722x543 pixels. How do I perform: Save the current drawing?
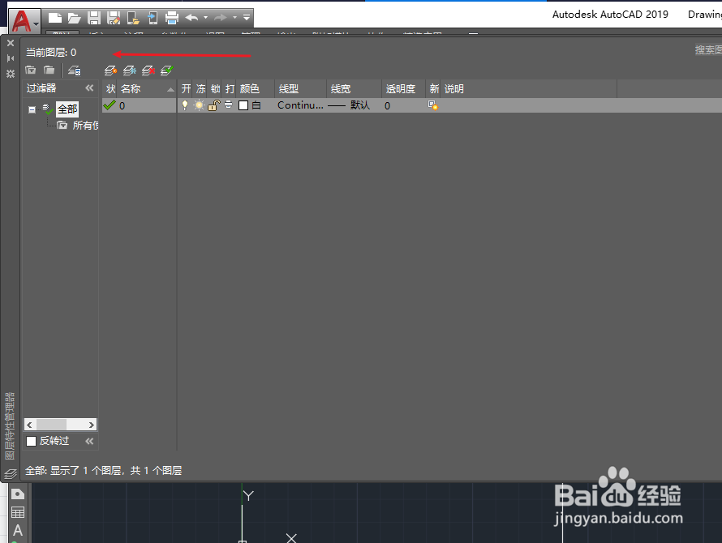[x=94, y=18]
